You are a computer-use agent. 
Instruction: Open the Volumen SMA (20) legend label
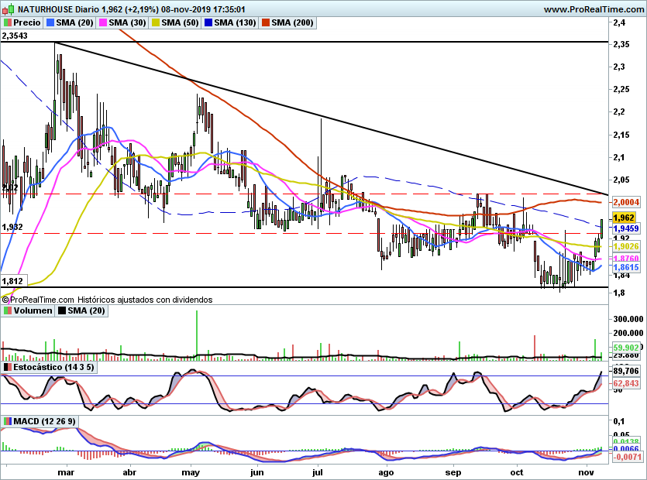[86, 310]
